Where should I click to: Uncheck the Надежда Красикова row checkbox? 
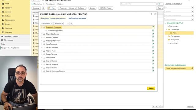[153, 40]
